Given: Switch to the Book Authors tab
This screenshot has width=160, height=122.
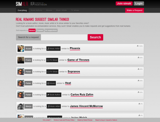Looking at the screenshot, I should pos(36,10).
